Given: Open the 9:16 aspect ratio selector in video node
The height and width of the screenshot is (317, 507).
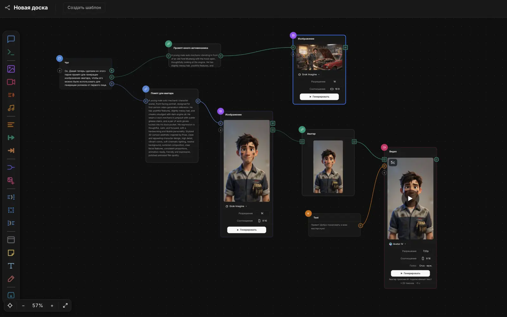Looking at the screenshot, I should pyautogui.click(x=426, y=259).
